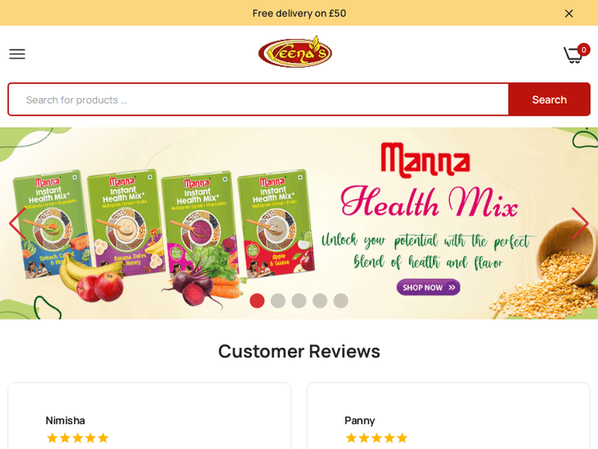Go to Veena's homepage via logo

(x=295, y=52)
